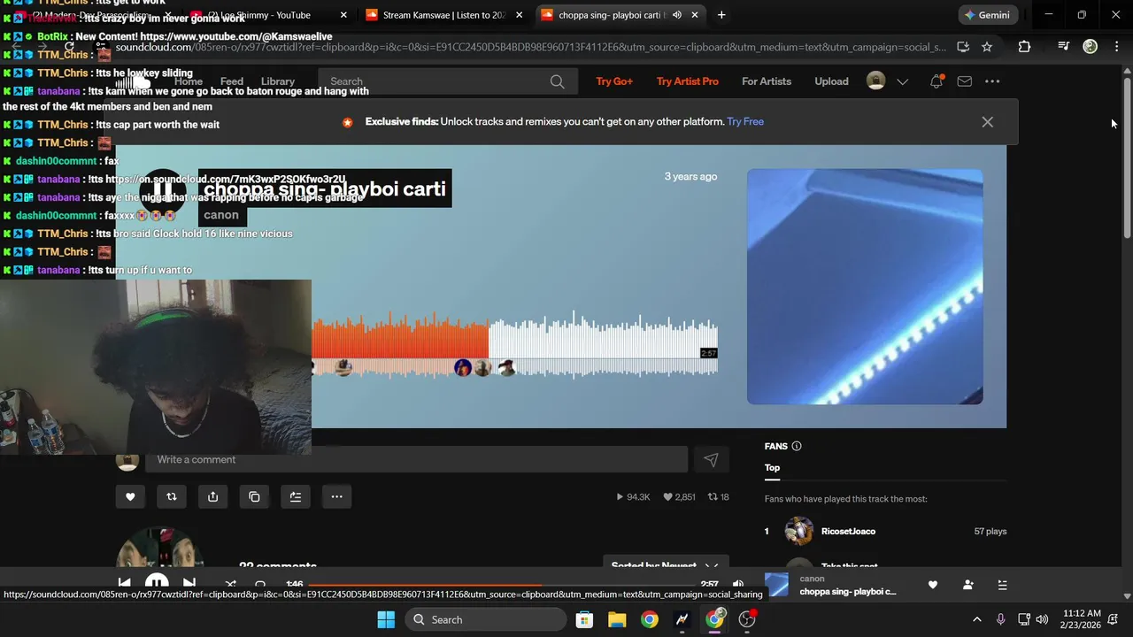Image resolution: width=1133 pixels, height=637 pixels.
Task: Dismiss the Exclusive finds banner
Action: [988, 122]
